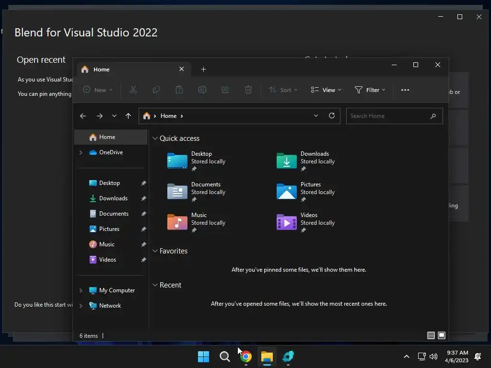Open the Downloads folder in Quick access
The width and height of the screenshot is (491, 368).
point(305,161)
